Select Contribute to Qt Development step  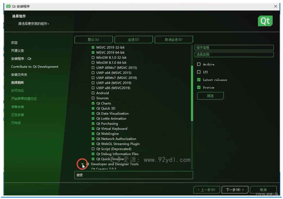35,67
